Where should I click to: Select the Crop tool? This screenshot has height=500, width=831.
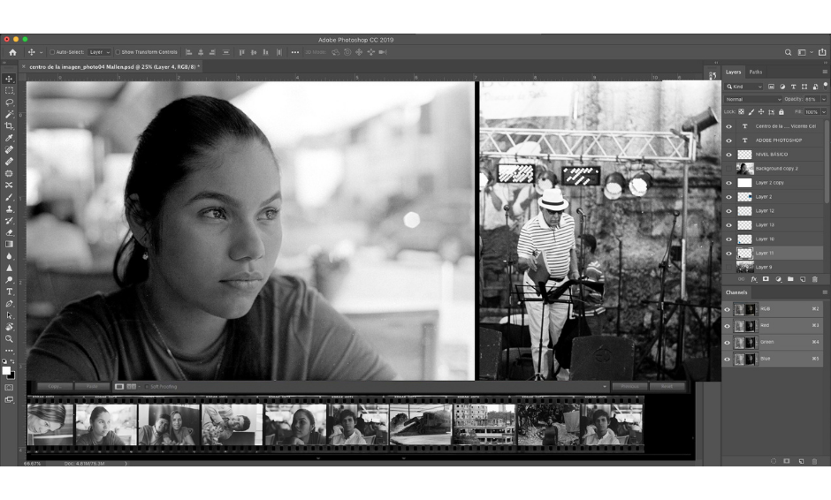click(x=10, y=126)
